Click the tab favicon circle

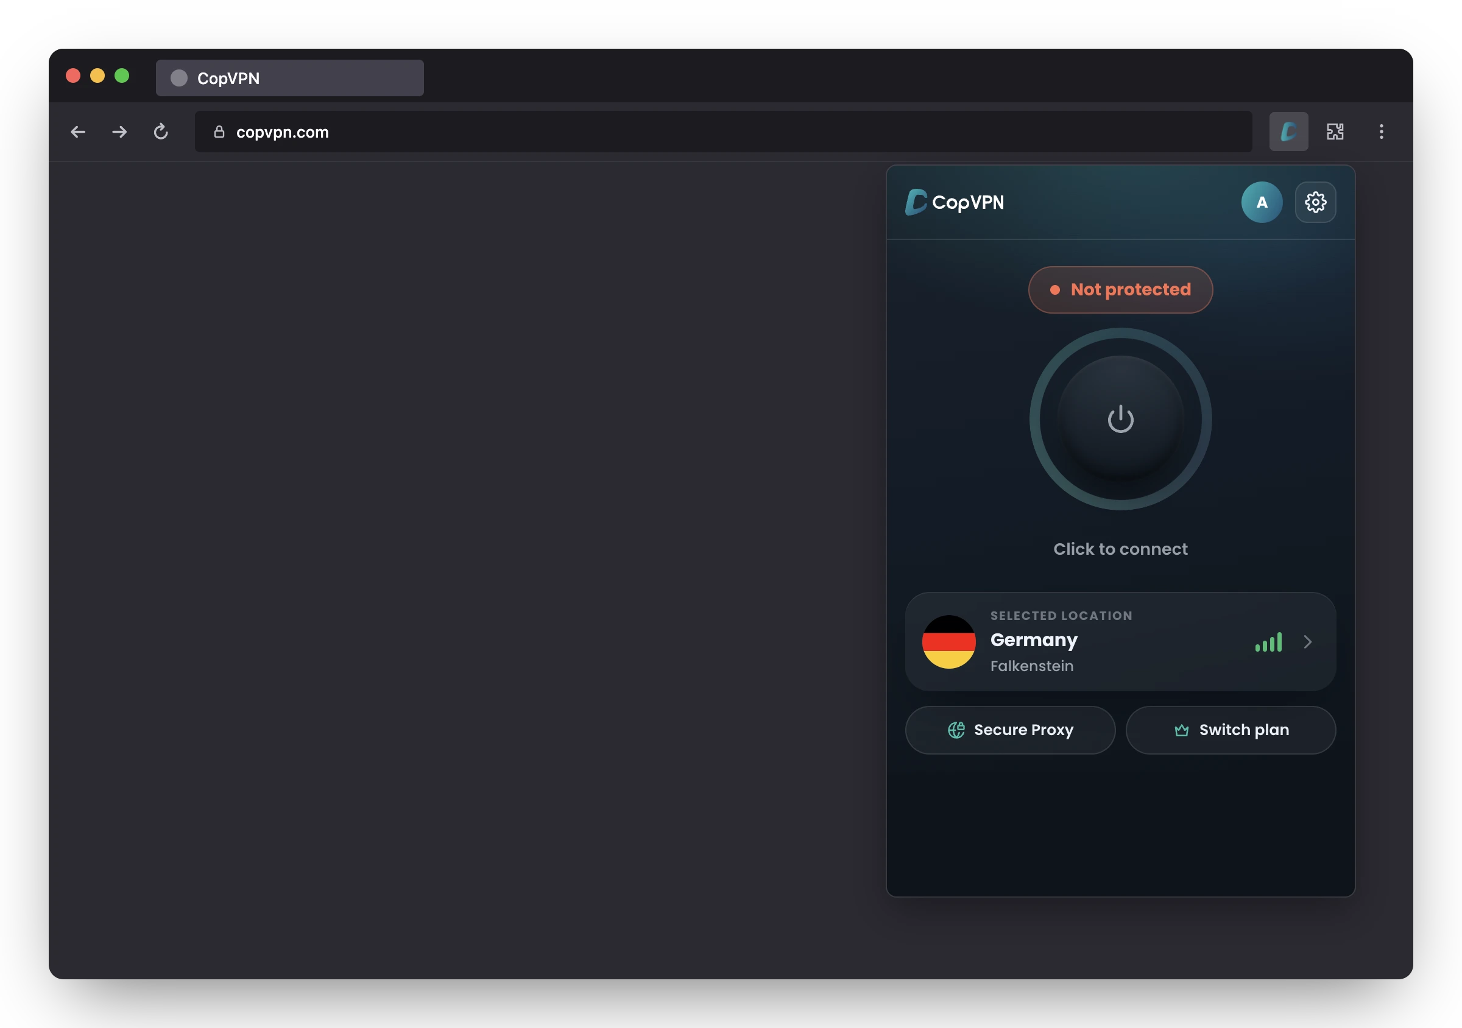pyautogui.click(x=179, y=79)
